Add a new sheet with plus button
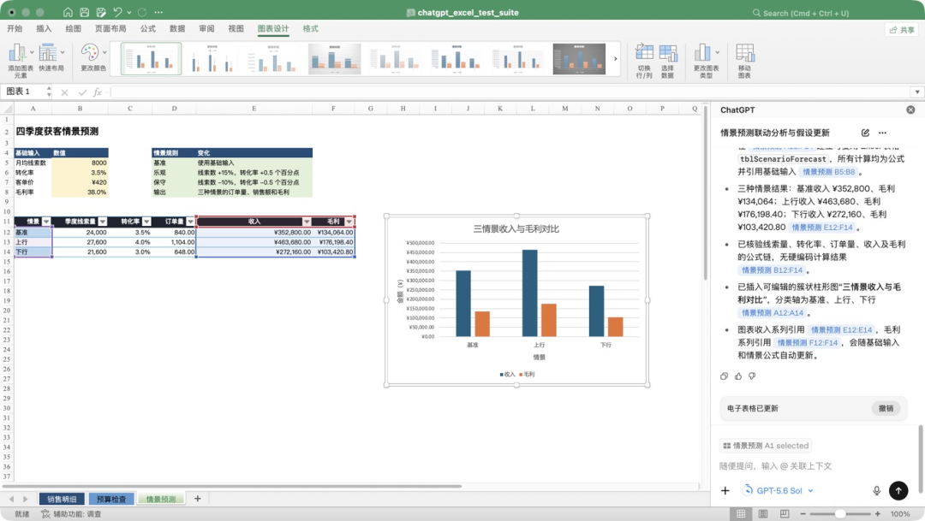This screenshot has width=925, height=521. point(198,499)
